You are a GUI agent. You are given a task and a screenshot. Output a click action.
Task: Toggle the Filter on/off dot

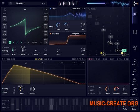coord(50,9)
